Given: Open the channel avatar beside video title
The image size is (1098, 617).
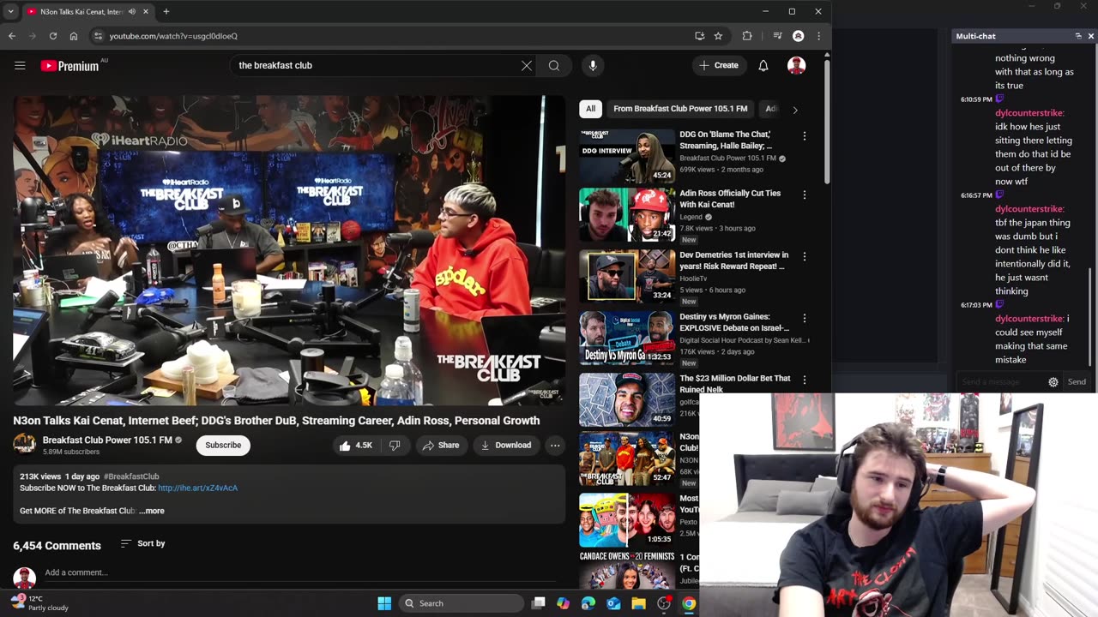Looking at the screenshot, I should point(24,444).
